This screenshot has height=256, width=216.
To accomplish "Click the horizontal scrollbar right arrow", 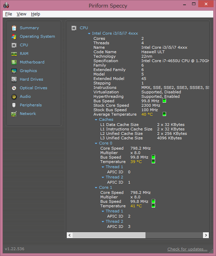I will click(x=206, y=235).
